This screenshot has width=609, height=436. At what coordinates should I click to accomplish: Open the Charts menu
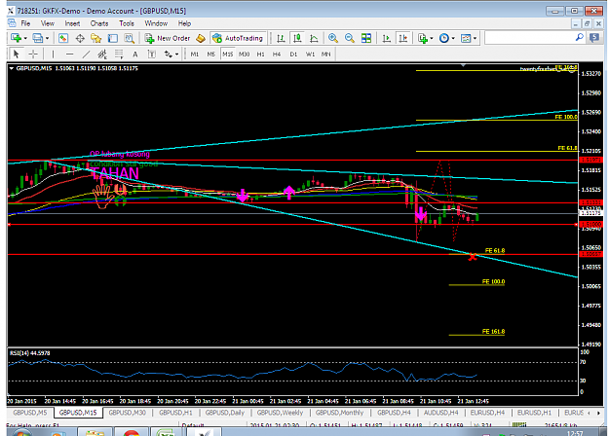[x=99, y=23]
